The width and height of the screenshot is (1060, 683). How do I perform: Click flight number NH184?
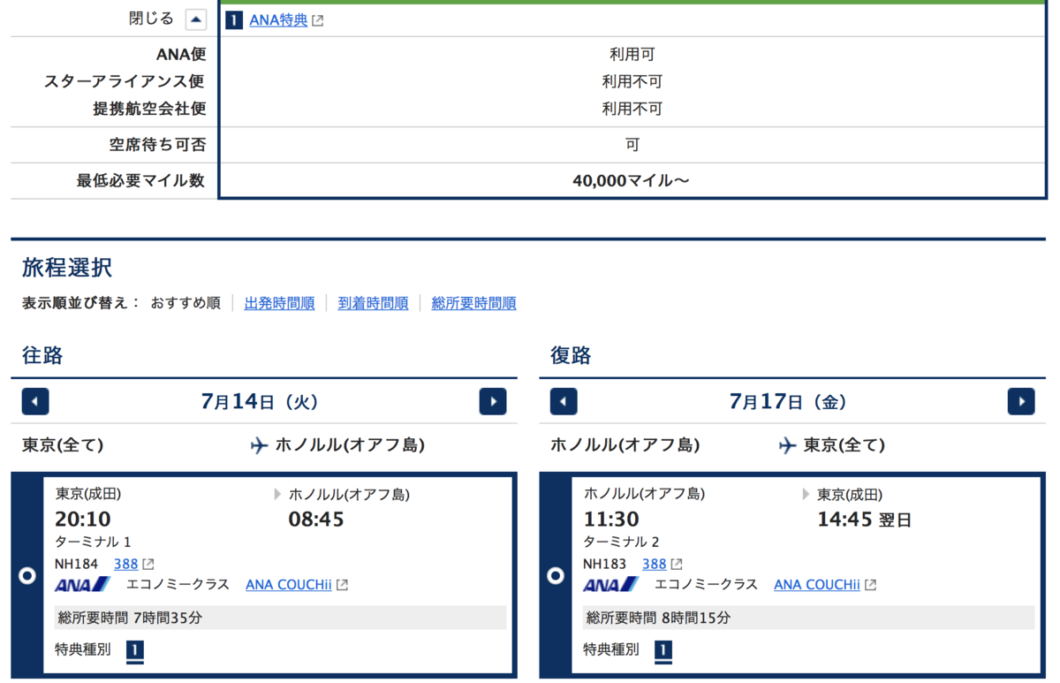pos(75,564)
